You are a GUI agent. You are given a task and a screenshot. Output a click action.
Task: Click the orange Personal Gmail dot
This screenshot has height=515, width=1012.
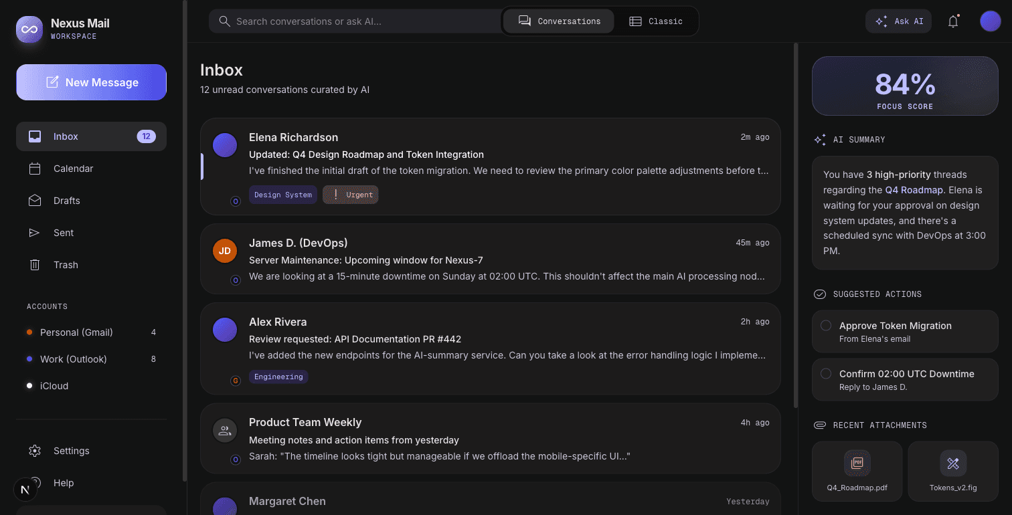(x=29, y=332)
